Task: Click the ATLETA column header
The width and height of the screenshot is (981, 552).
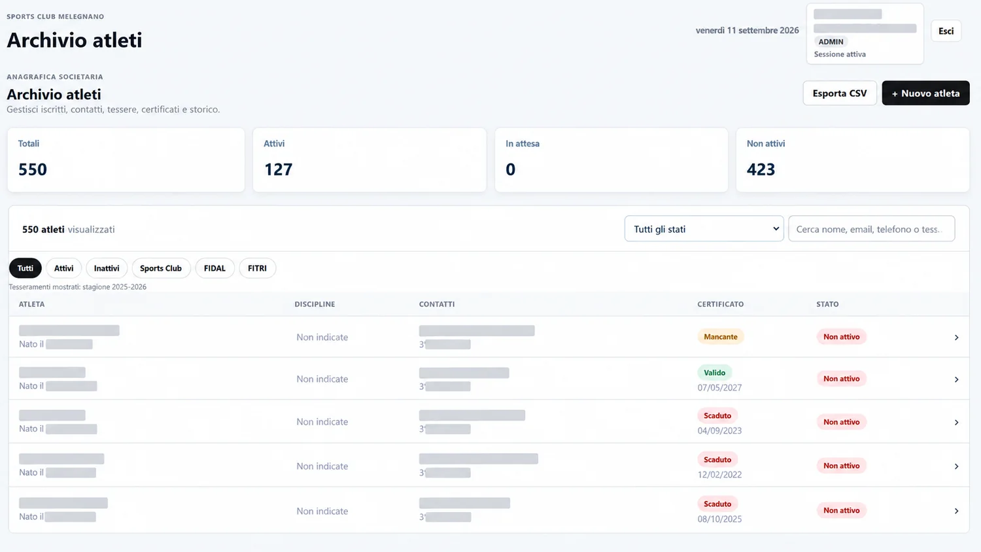Action: (x=32, y=304)
